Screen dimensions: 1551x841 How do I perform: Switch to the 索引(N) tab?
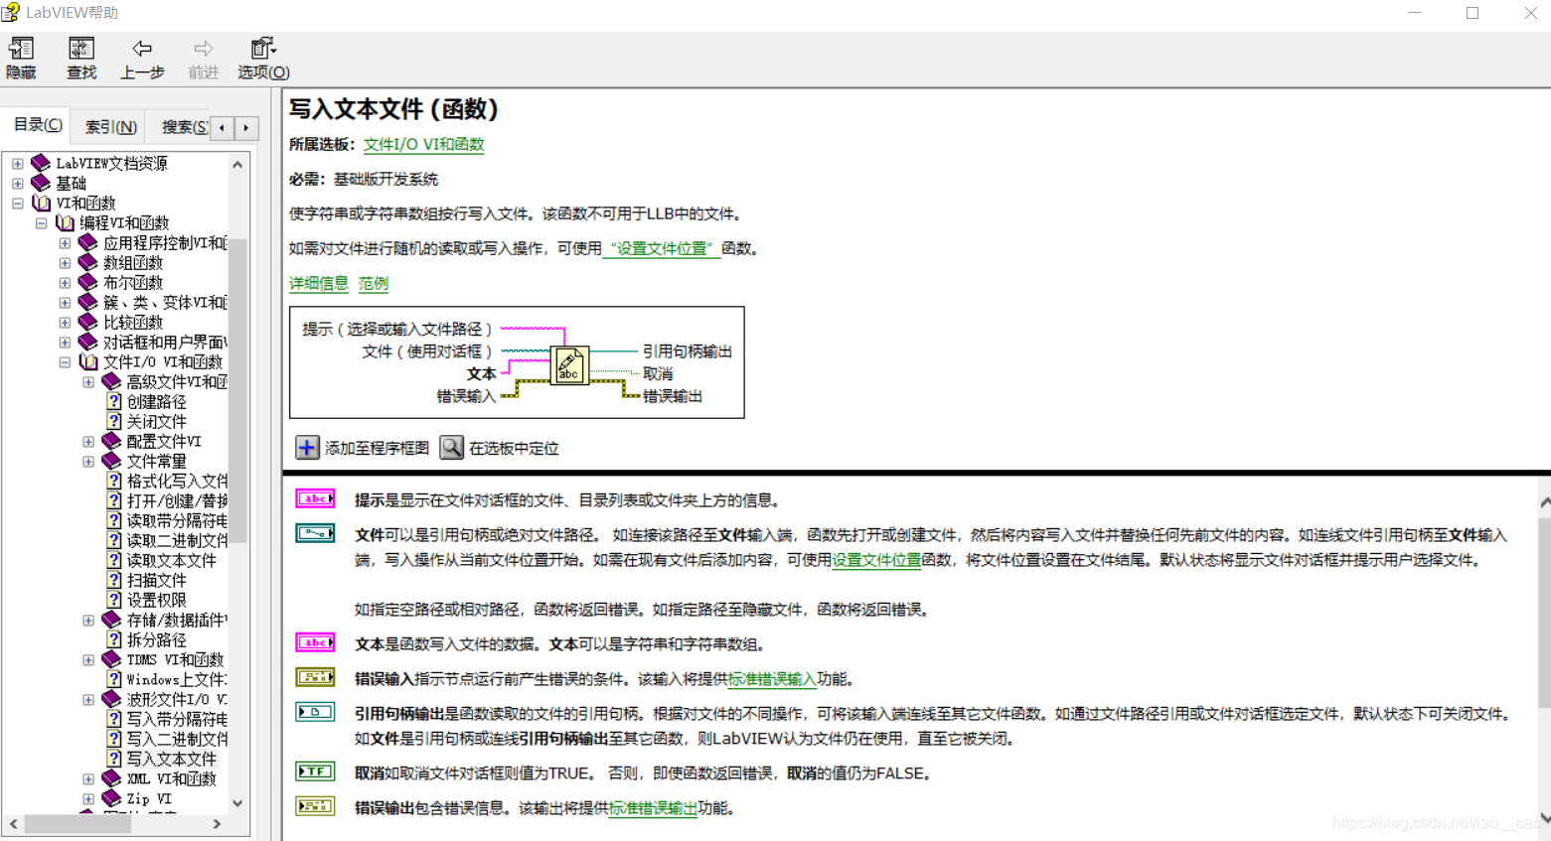click(110, 127)
